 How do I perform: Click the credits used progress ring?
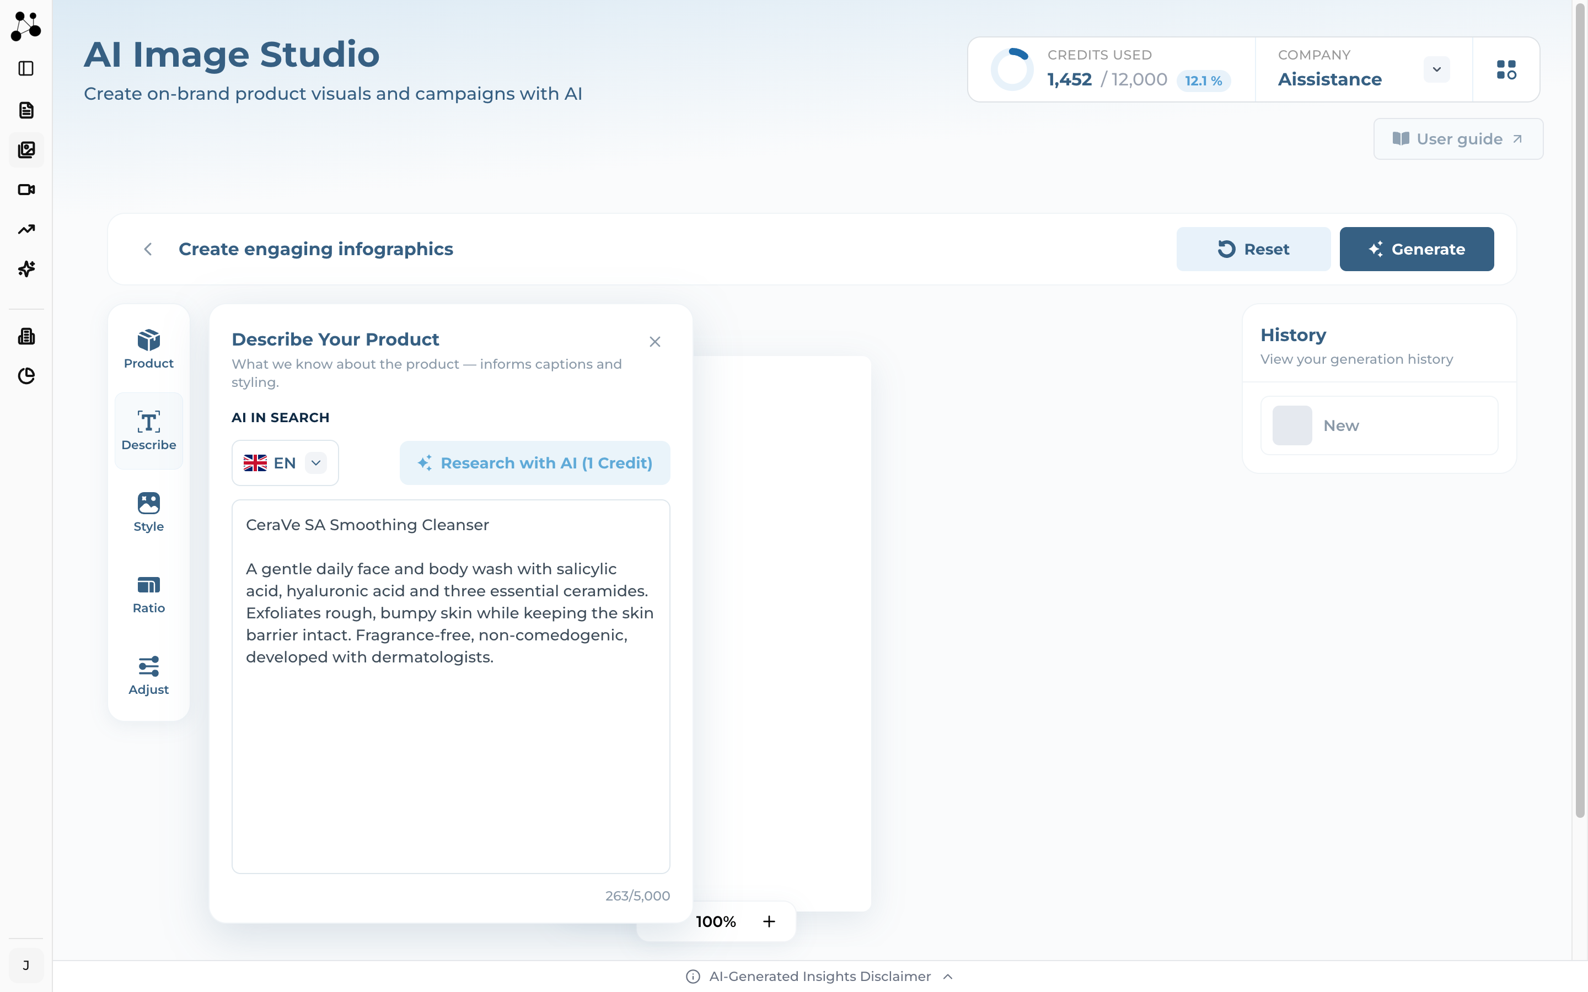point(1012,69)
